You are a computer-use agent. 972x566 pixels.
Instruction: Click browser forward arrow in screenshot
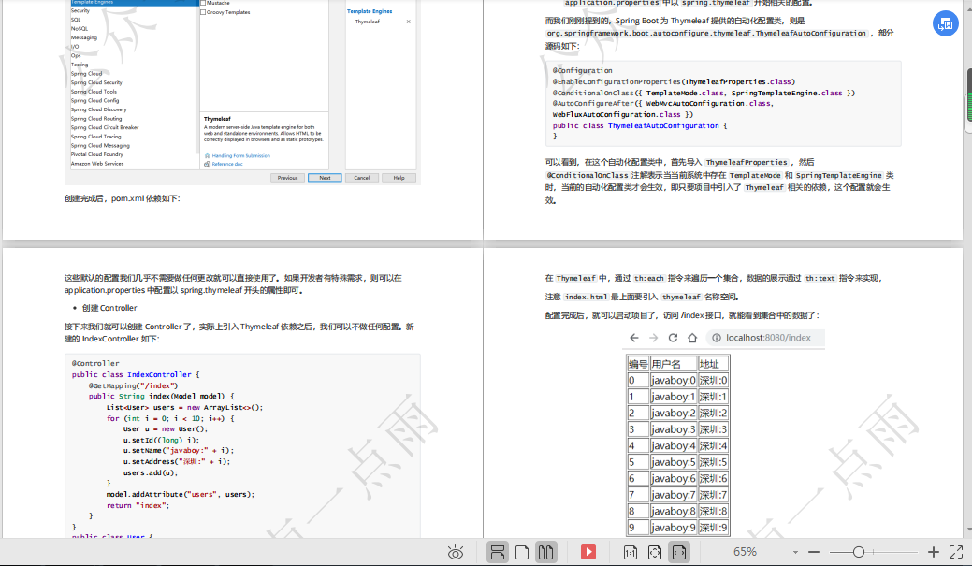653,338
